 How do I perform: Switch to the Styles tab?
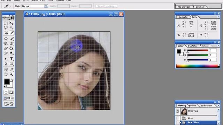[205, 46]
